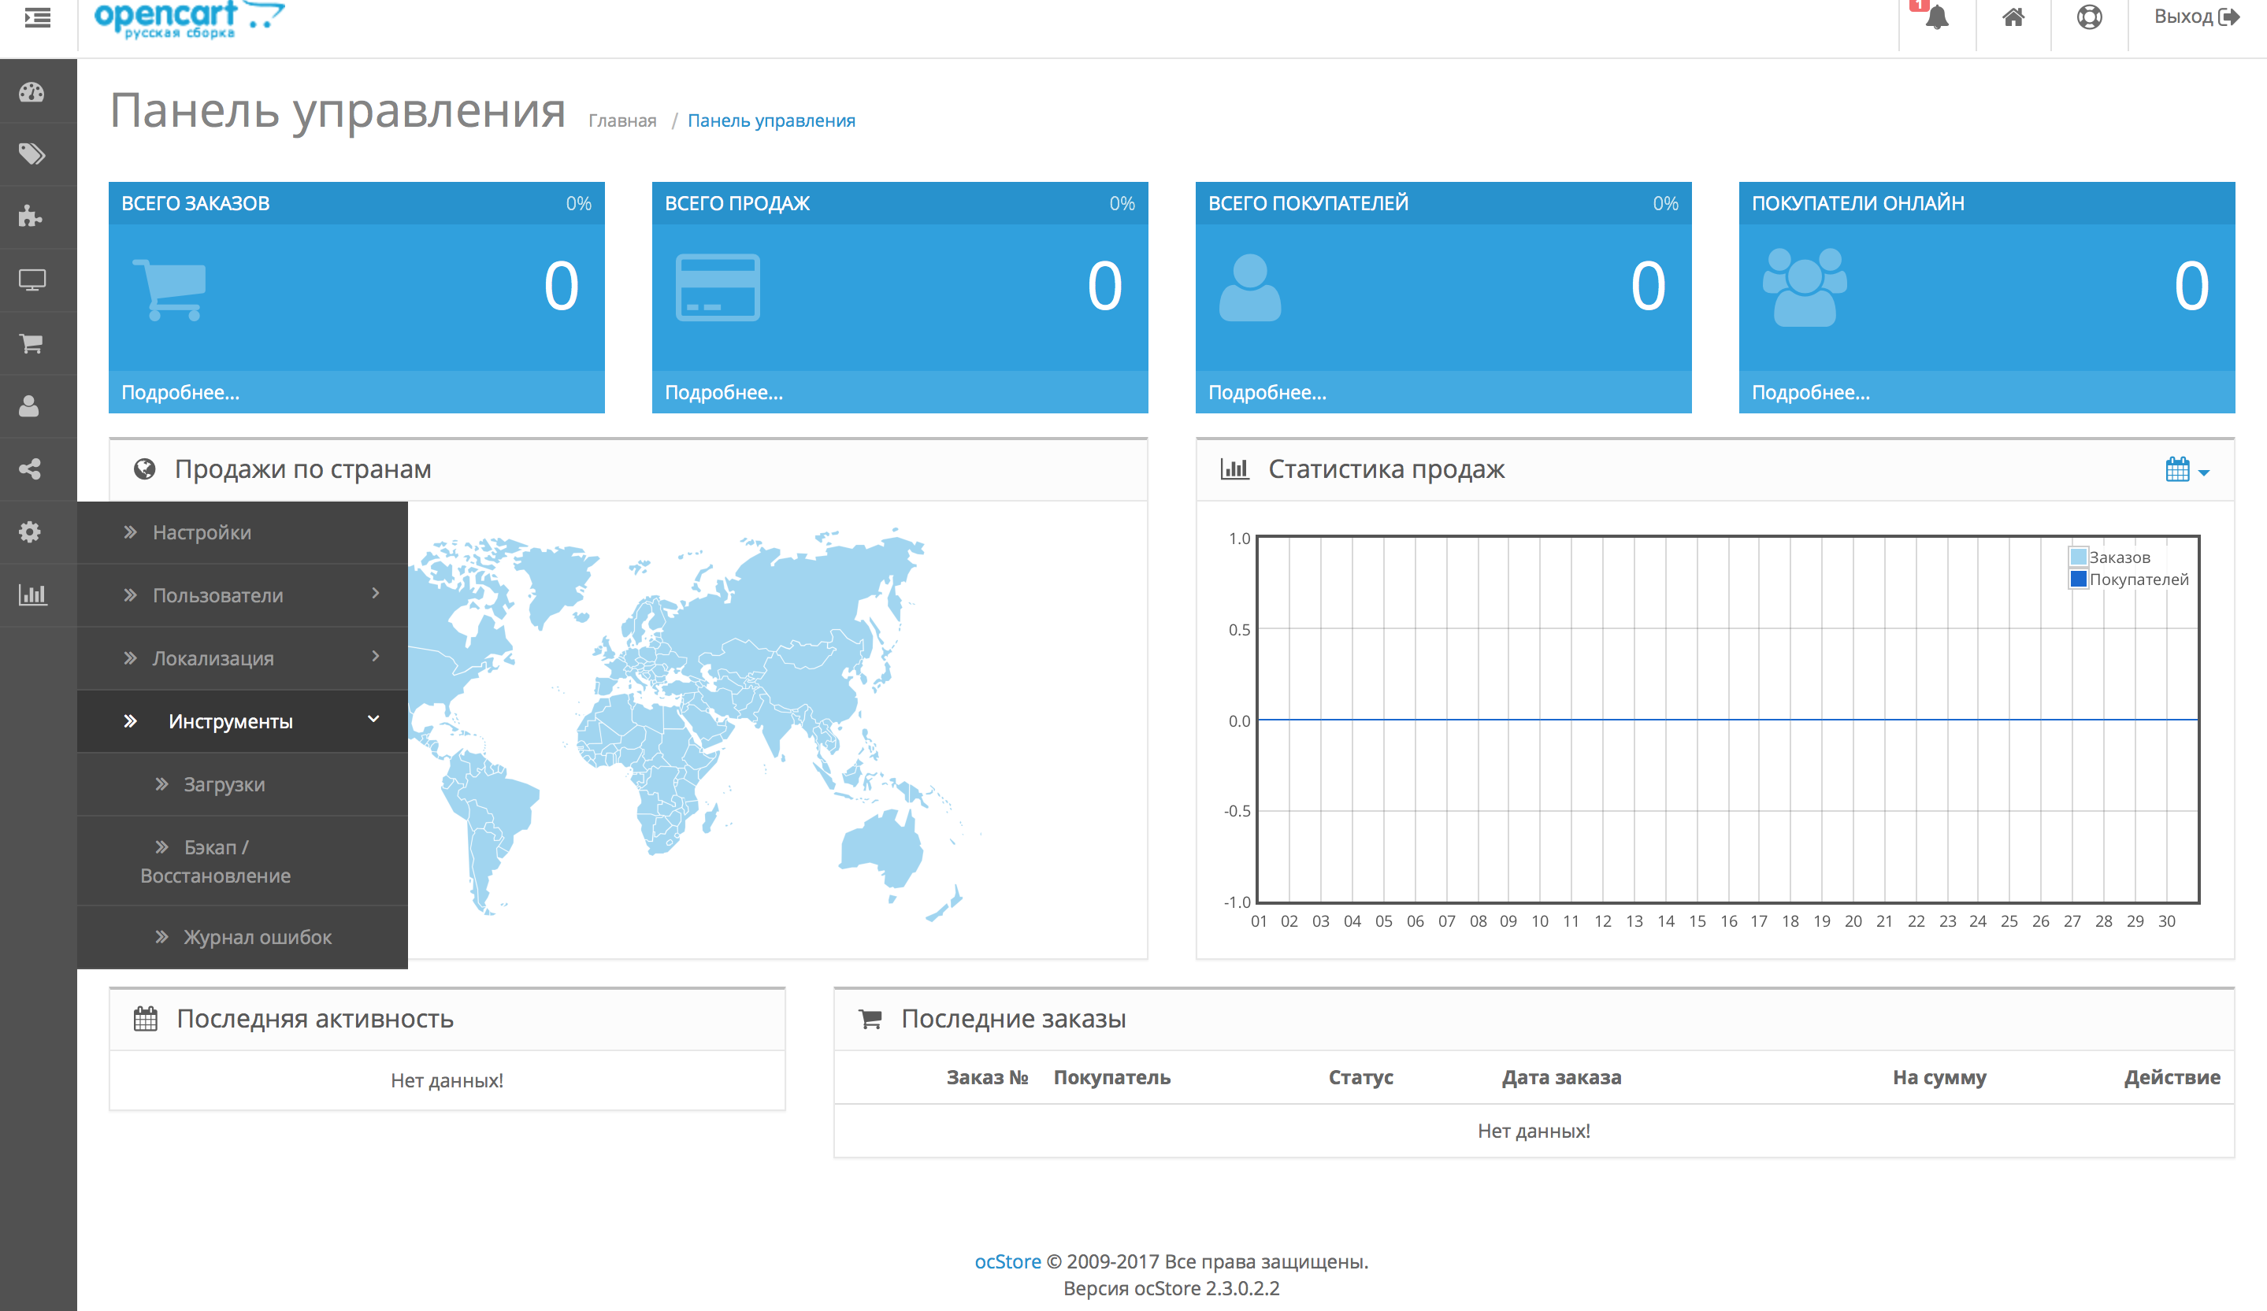The height and width of the screenshot is (1311, 2267).
Task: Open the customers user icon in sidebar
Action: point(30,406)
